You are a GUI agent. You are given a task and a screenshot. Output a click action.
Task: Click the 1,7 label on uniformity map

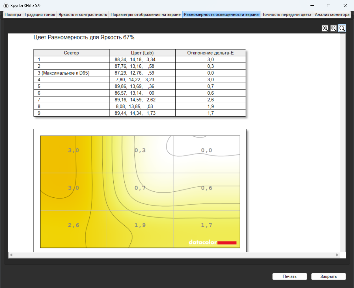point(206,225)
